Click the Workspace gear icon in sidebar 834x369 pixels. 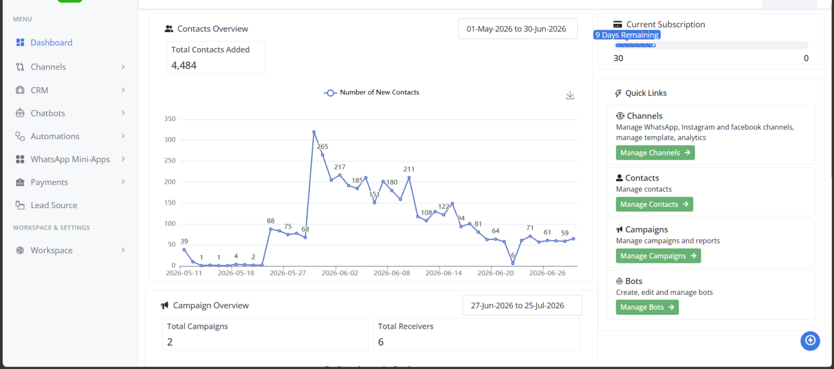click(x=20, y=250)
